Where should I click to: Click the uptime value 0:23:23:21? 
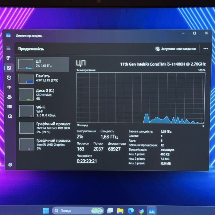tap(87, 161)
